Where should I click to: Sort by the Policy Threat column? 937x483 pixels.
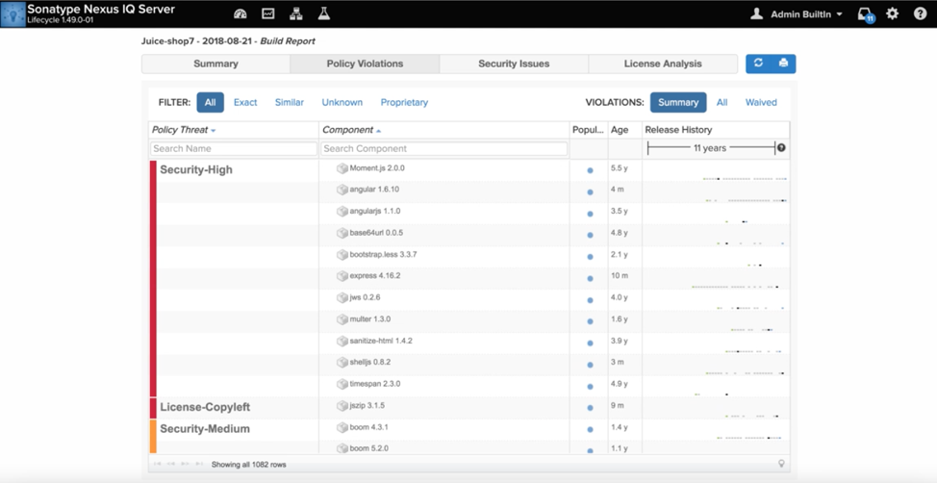pyautogui.click(x=183, y=130)
